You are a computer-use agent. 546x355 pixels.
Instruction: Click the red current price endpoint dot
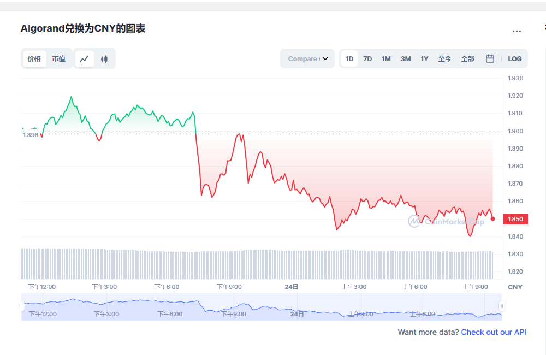(492, 219)
